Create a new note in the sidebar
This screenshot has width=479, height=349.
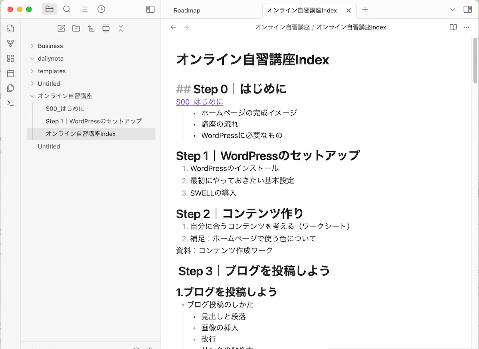61,28
